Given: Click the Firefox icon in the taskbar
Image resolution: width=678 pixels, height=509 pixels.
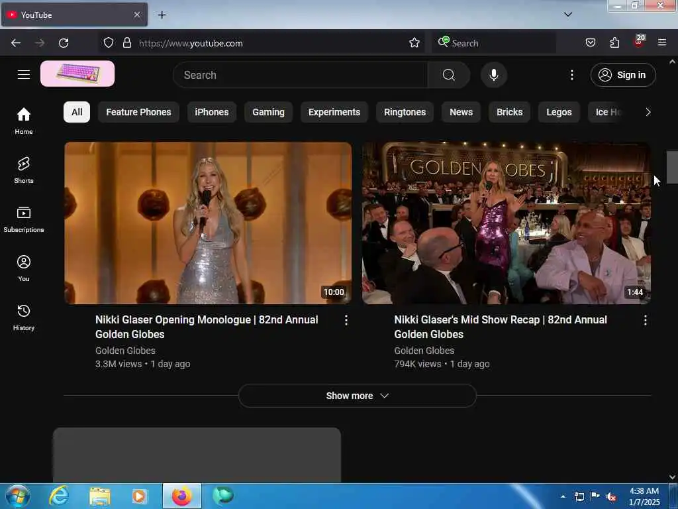Looking at the screenshot, I should pos(182,496).
